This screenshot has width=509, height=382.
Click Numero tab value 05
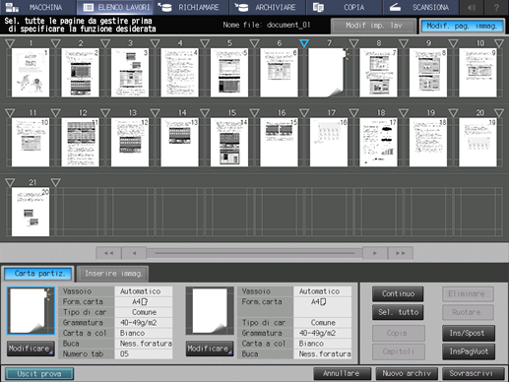pos(144,354)
